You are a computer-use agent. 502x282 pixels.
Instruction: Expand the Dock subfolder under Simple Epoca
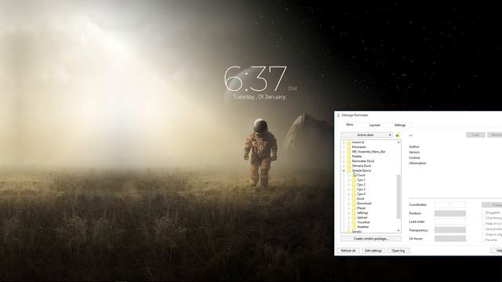point(349,199)
